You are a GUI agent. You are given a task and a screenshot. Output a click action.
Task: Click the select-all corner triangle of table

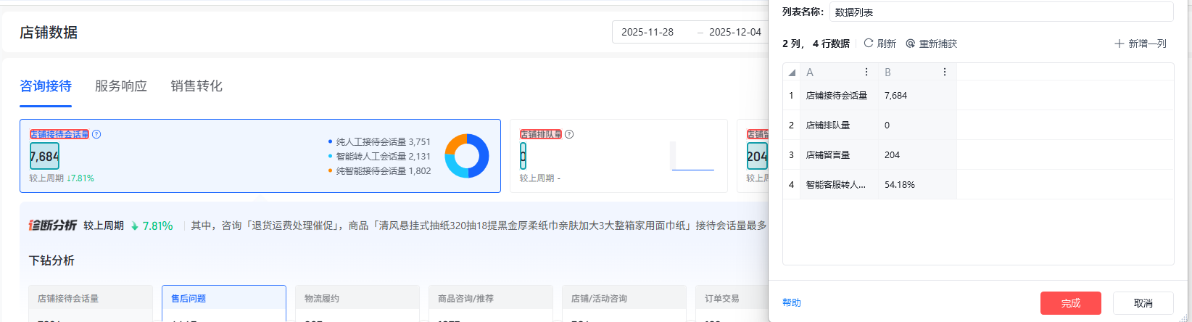pos(792,73)
